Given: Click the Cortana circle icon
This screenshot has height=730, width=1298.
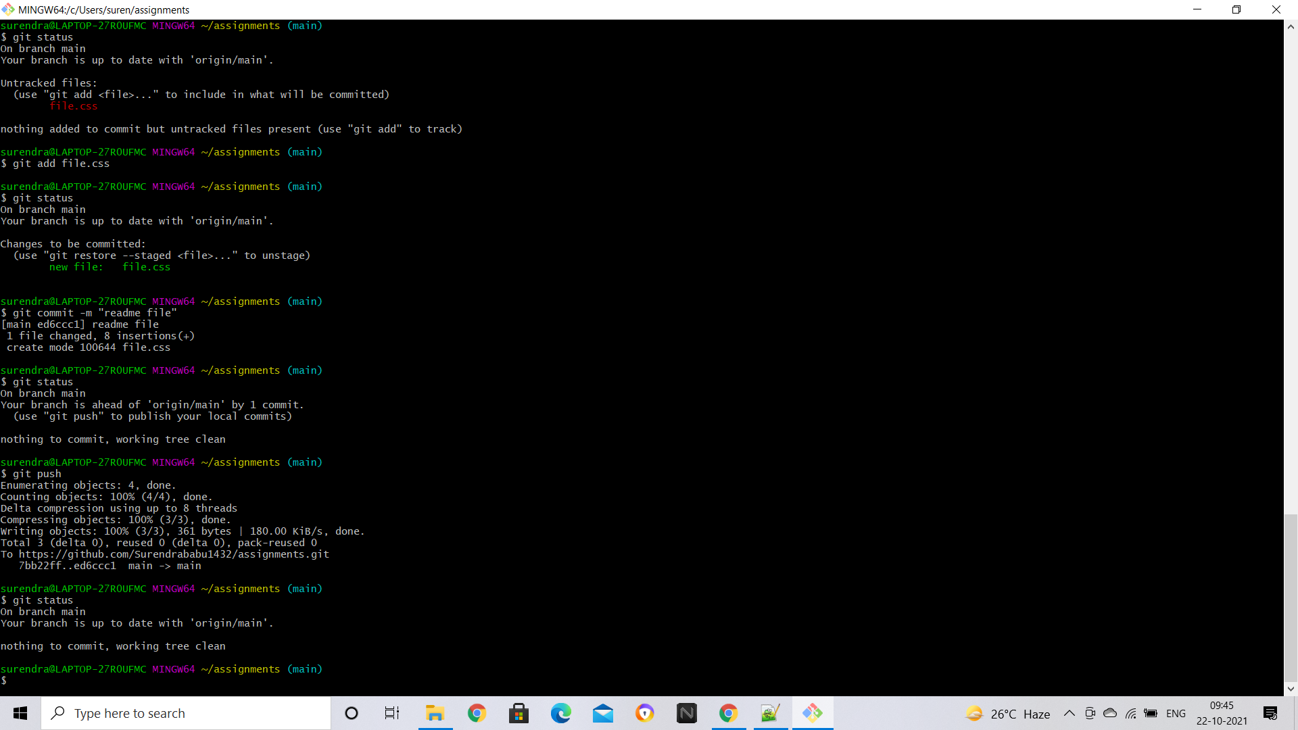Looking at the screenshot, I should (x=352, y=713).
